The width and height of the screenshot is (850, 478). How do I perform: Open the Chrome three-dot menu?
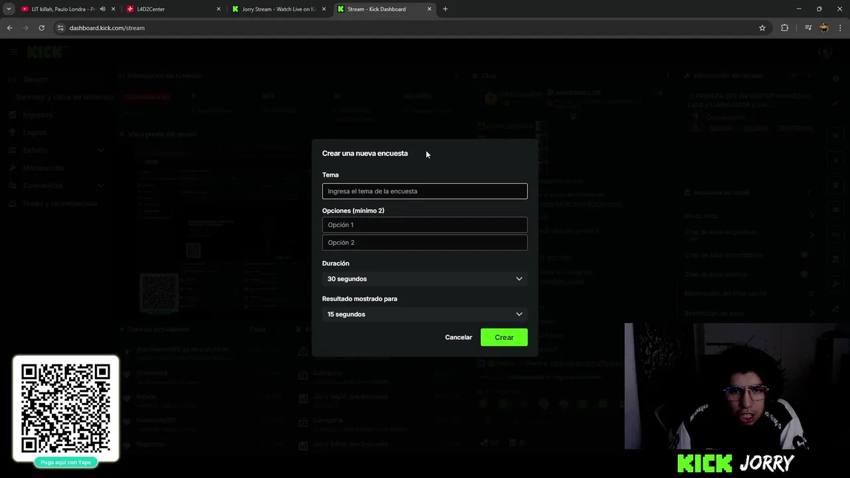point(841,28)
